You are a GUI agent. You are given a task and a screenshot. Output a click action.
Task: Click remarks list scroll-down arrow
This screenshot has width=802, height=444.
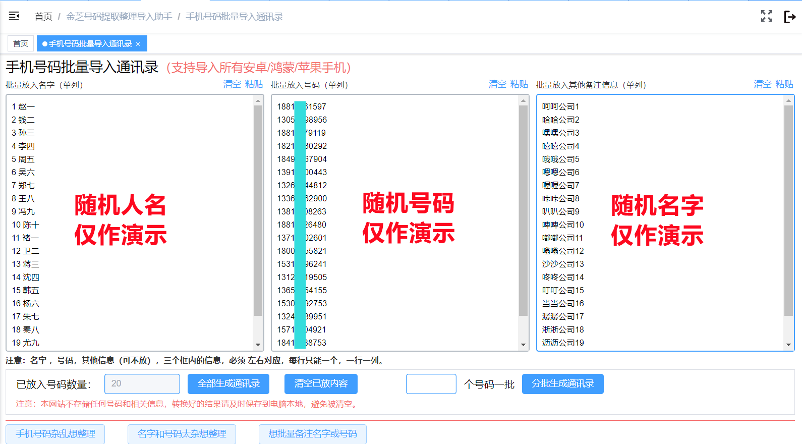(788, 345)
